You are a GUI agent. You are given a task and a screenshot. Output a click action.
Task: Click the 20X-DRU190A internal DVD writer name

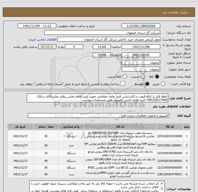[120, 161]
